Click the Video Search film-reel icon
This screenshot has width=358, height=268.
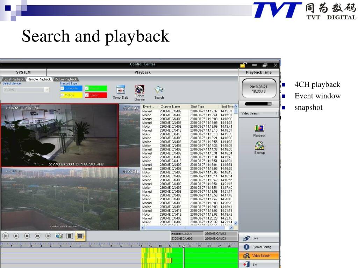[x=246, y=256]
